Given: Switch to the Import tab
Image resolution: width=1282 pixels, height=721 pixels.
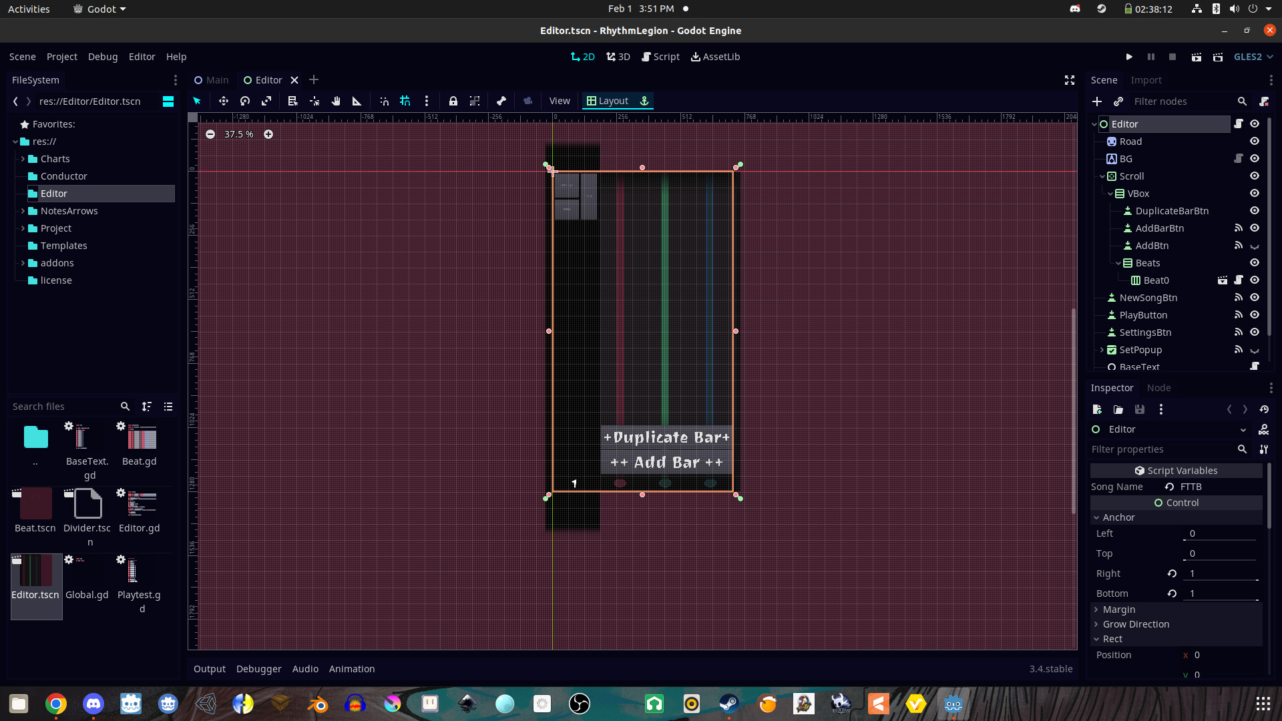Looking at the screenshot, I should coord(1147,80).
